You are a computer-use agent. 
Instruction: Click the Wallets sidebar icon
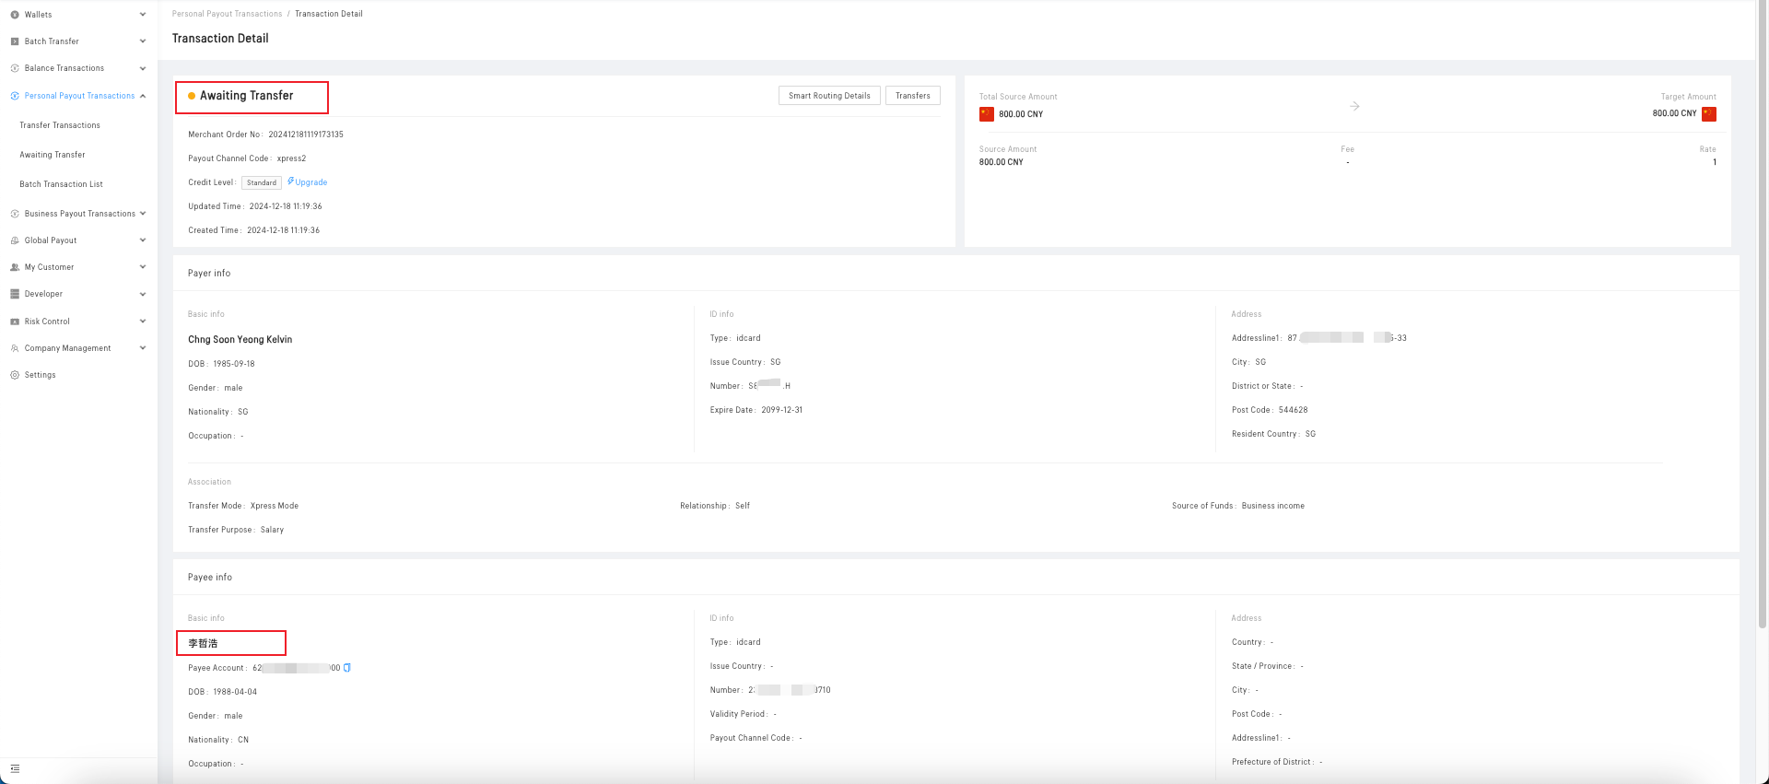(x=15, y=15)
